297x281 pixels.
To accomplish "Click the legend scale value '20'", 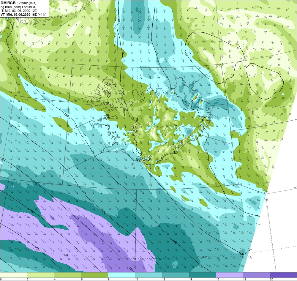I will [x=271, y=279].
